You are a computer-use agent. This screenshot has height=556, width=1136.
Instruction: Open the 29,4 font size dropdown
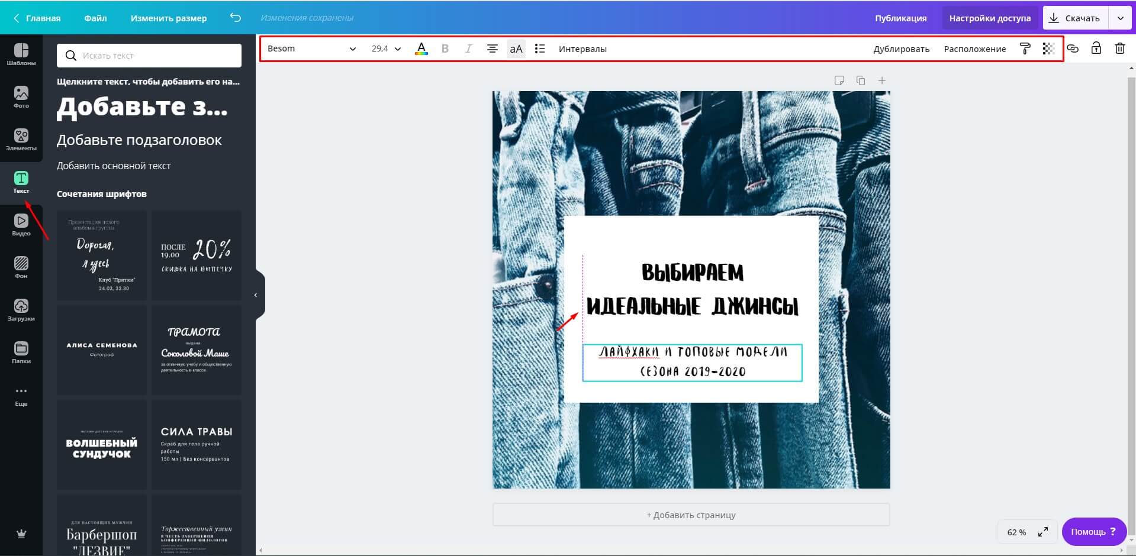click(x=386, y=49)
